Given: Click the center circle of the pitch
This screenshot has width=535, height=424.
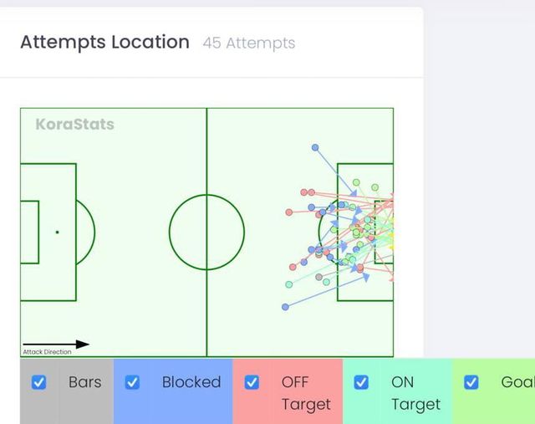Looking at the screenshot, I should point(206,232).
